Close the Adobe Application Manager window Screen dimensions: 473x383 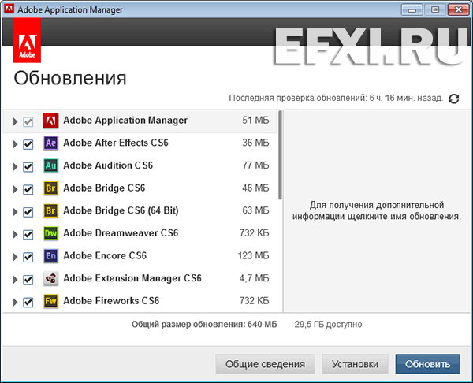click(x=458, y=10)
